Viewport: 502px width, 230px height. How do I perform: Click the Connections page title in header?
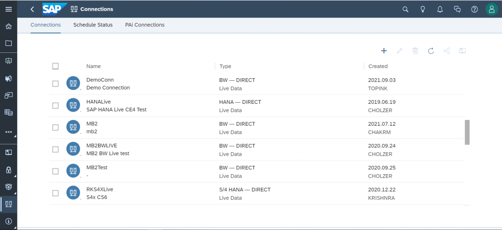pyautogui.click(x=97, y=9)
